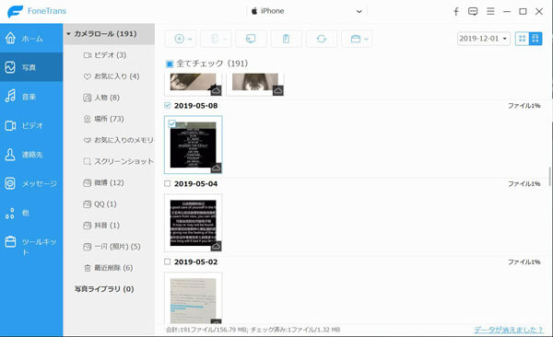Viewport: 553px width, 337px height.
Task: Open the feedback chat icon
Action: tap(473, 11)
